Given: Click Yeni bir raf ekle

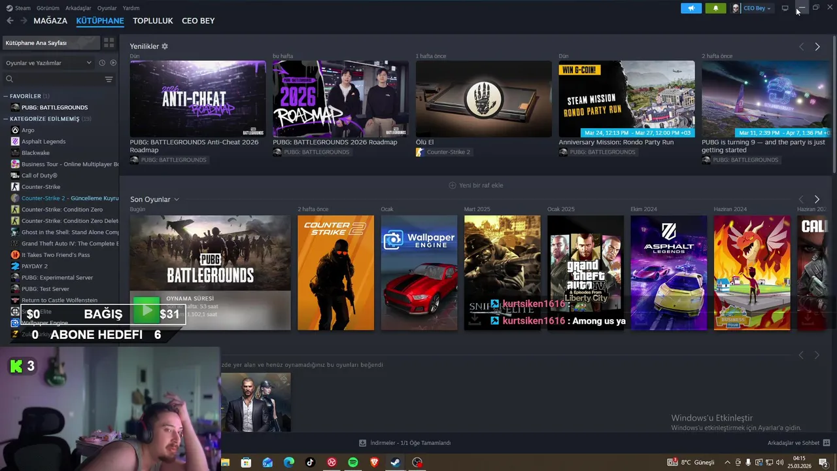Looking at the screenshot, I should tap(475, 185).
